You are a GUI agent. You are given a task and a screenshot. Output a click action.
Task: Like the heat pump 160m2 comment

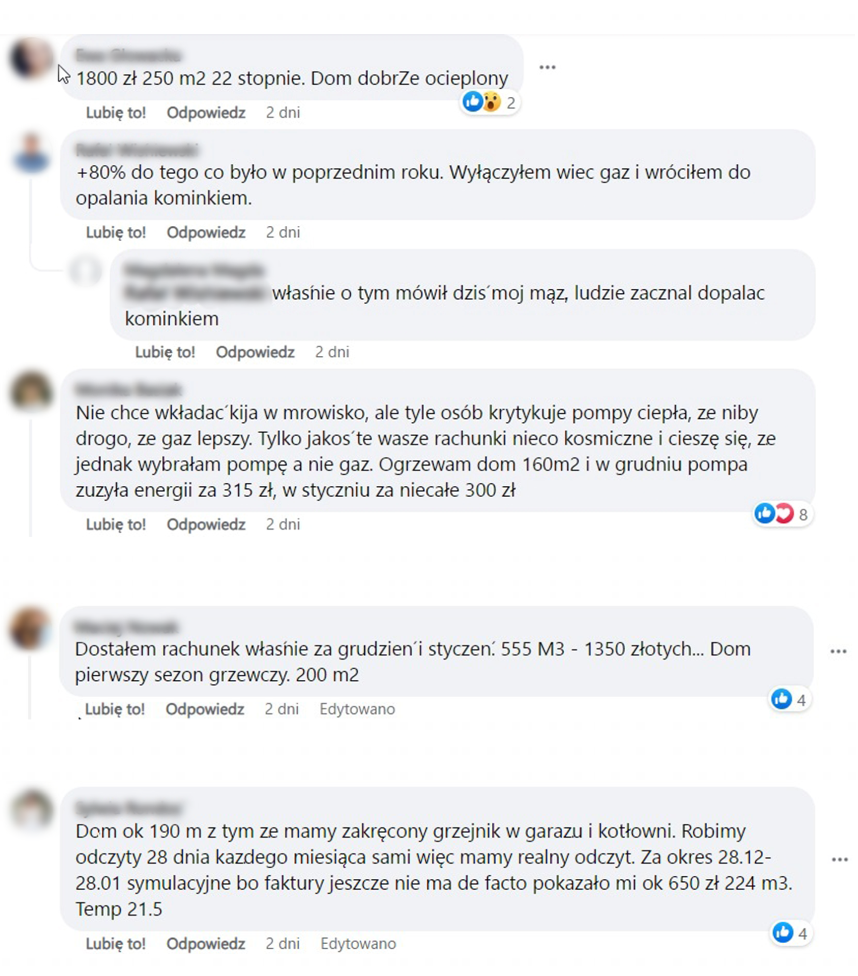point(116,524)
